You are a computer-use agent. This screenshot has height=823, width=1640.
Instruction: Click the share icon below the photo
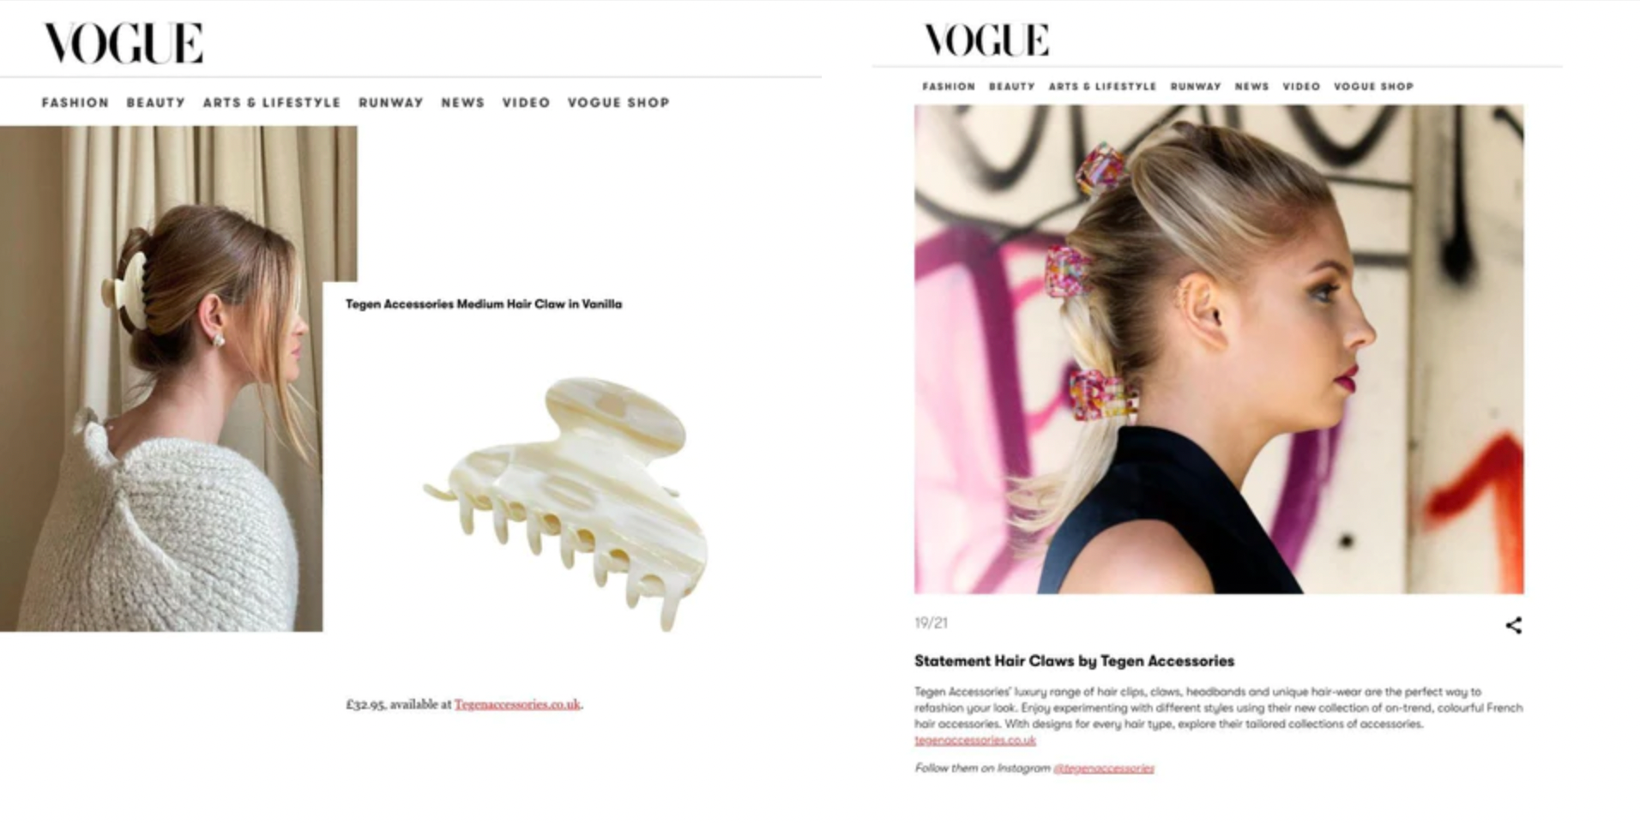(x=1514, y=625)
